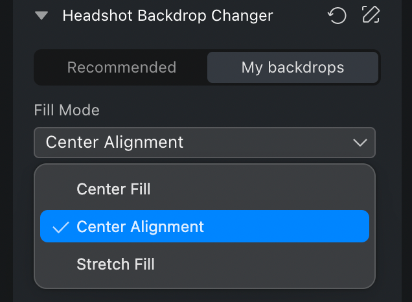Click the checkmark beside Center Alignment
Viewport: 412px width, 302px height.
coord(60,227)
